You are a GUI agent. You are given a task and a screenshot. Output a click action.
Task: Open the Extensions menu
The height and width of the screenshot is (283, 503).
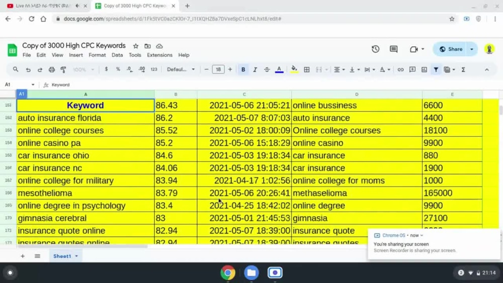(x=159, y=55)
